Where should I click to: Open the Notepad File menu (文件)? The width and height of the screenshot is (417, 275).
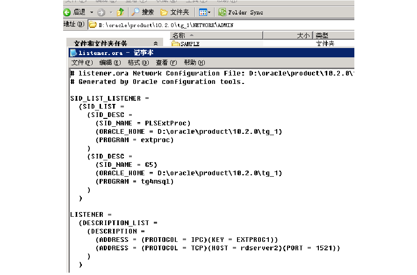coord(82,62)
